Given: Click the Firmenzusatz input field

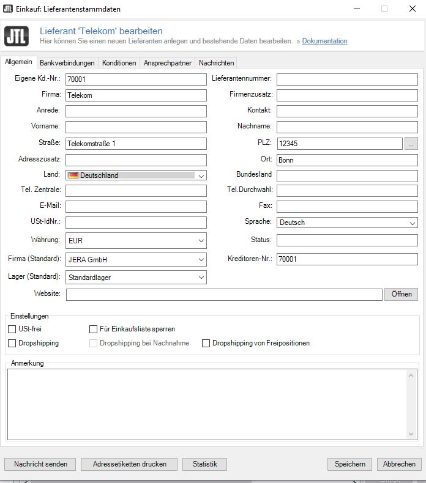Looking at the screenshot, I should coord(347,95).
